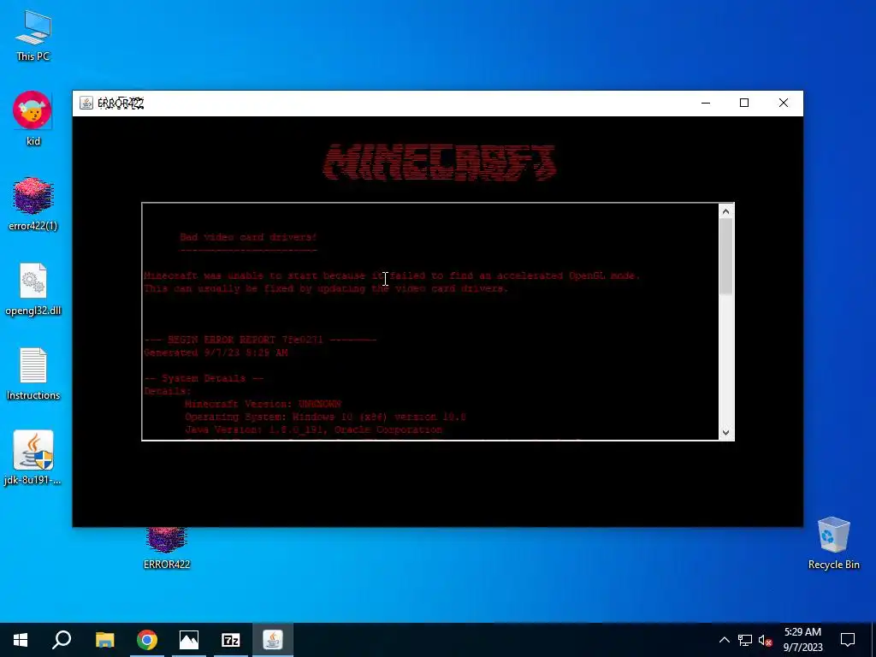This screenshot has width=876, height=657.
Task: Open This PC desktop icon
Action: click(33, 36)
